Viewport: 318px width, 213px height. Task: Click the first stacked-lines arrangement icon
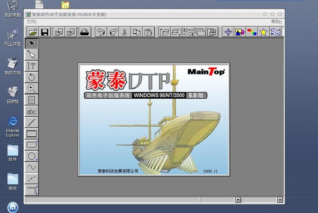pos(164,32)
